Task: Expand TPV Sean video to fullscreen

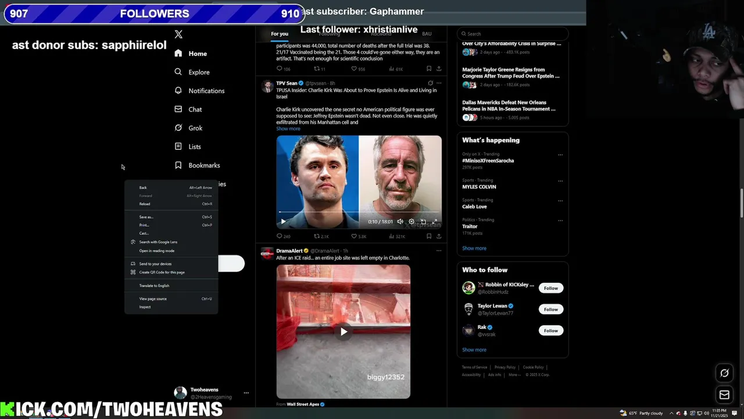Action: click(x=434, y=221)
